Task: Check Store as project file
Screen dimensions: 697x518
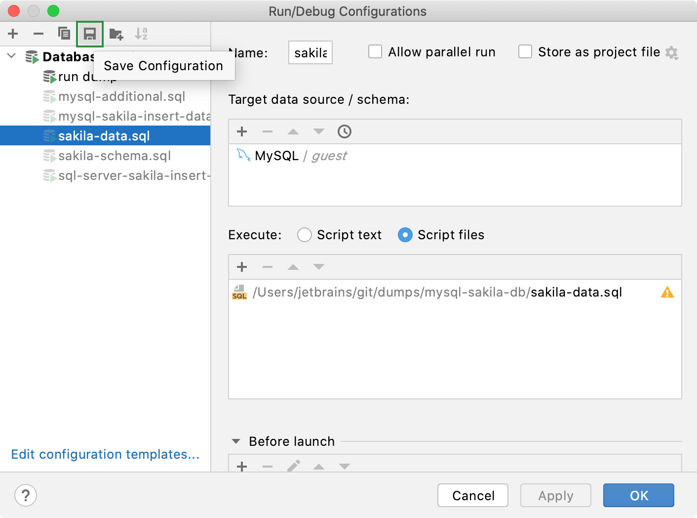Action: click(525, 51)
